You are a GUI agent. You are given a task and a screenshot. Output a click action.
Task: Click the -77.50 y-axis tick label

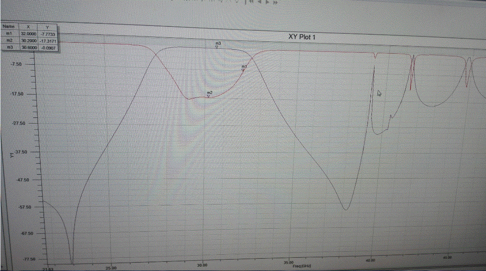click(29, 259)
